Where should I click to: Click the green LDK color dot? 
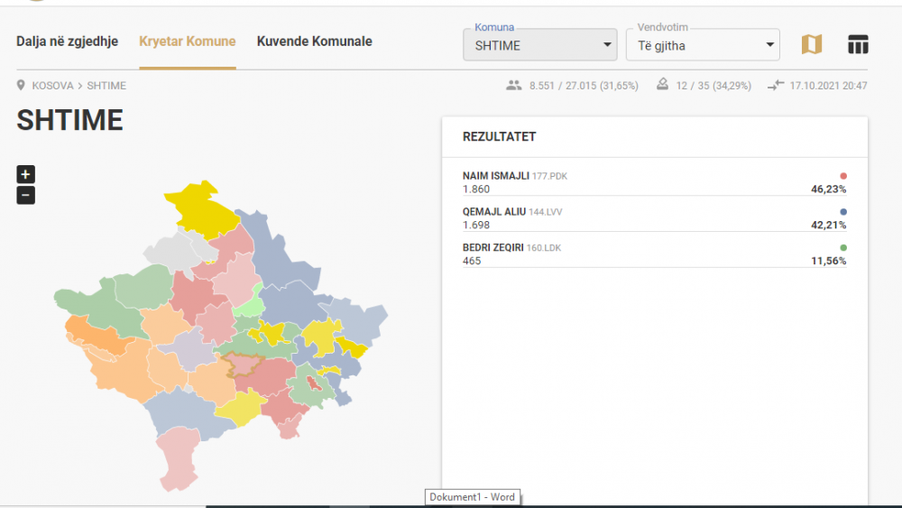(x=843, y=247)
